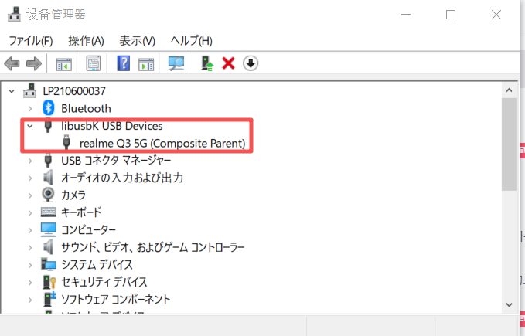This screenshot has width=525, height=336.
Task: Click the Device Manager title bar icon
Action: pos(14,14)
